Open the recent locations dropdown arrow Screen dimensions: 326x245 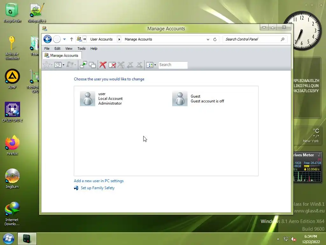[x=64, y=39]
